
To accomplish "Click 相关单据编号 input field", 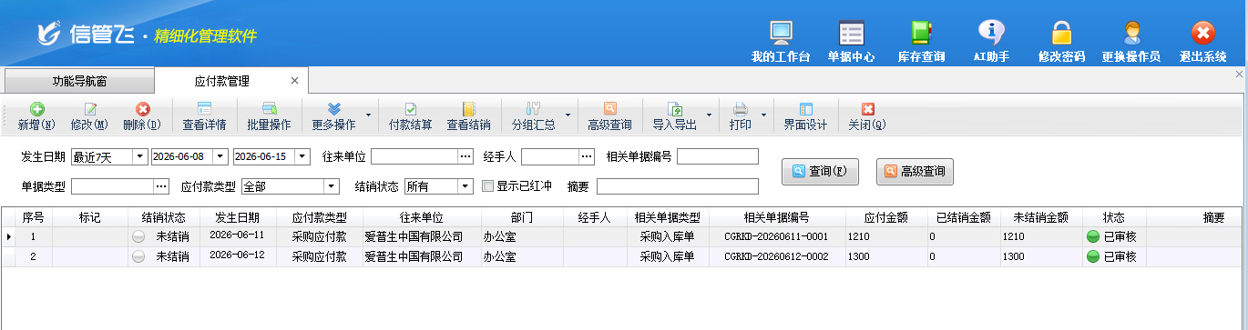I will click(x=718, y=156).
